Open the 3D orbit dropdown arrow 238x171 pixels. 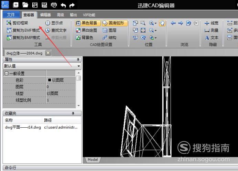155,38
